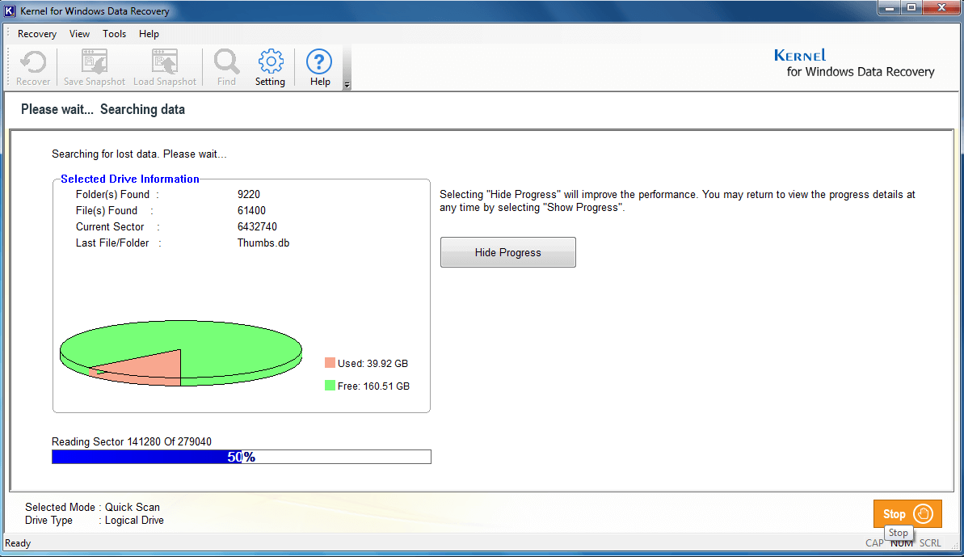Click 'Reading Sector 141280 Of 279040' text
Viewport: 964px width, 557px height.
click(132, 441)
